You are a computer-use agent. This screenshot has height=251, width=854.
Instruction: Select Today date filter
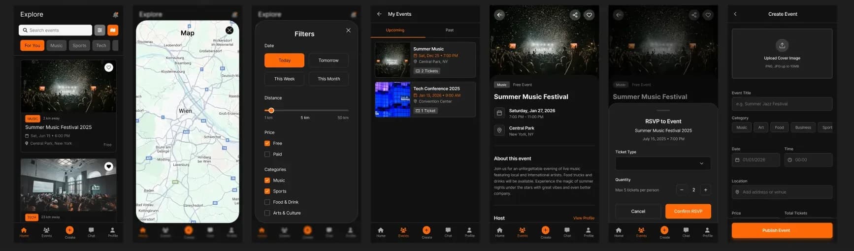[x=284, y=60]
